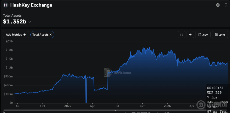The image size is (230, 113).
Task: Open the globe website icon
Action: [x=218, y=5]
